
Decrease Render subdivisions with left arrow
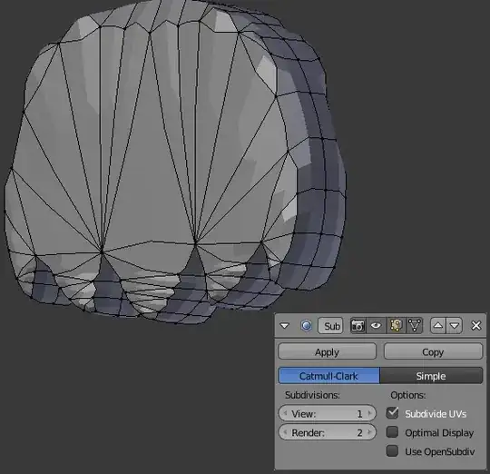pyautogui.click(x=285, y=433)
